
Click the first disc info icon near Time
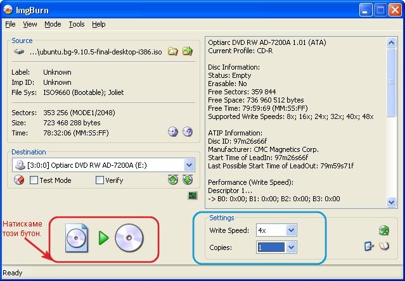coord(173,132)
